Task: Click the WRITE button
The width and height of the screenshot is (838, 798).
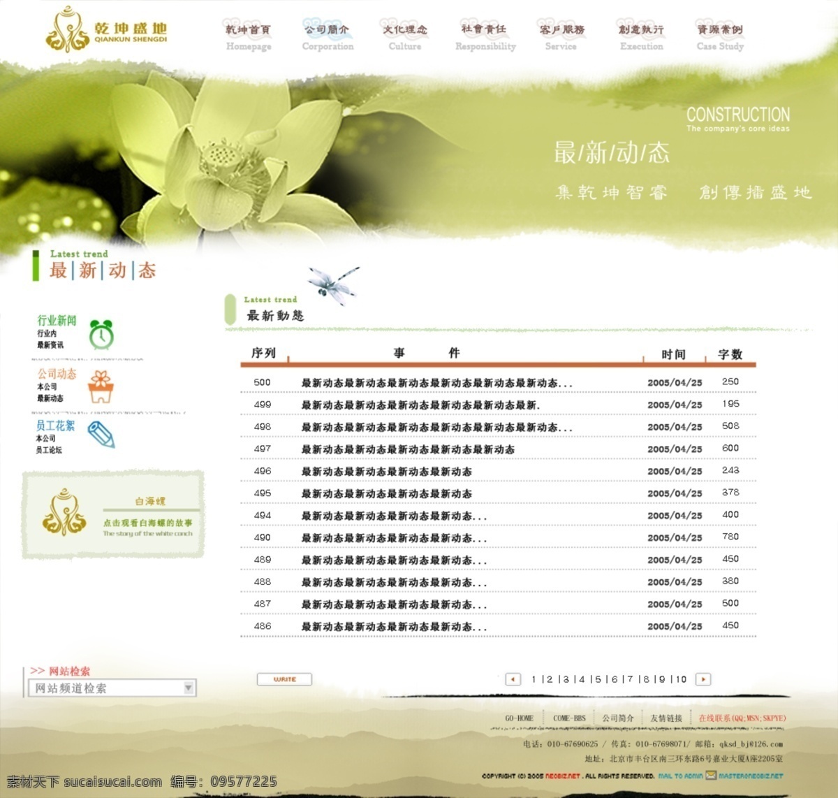Action: click(284, 679)
